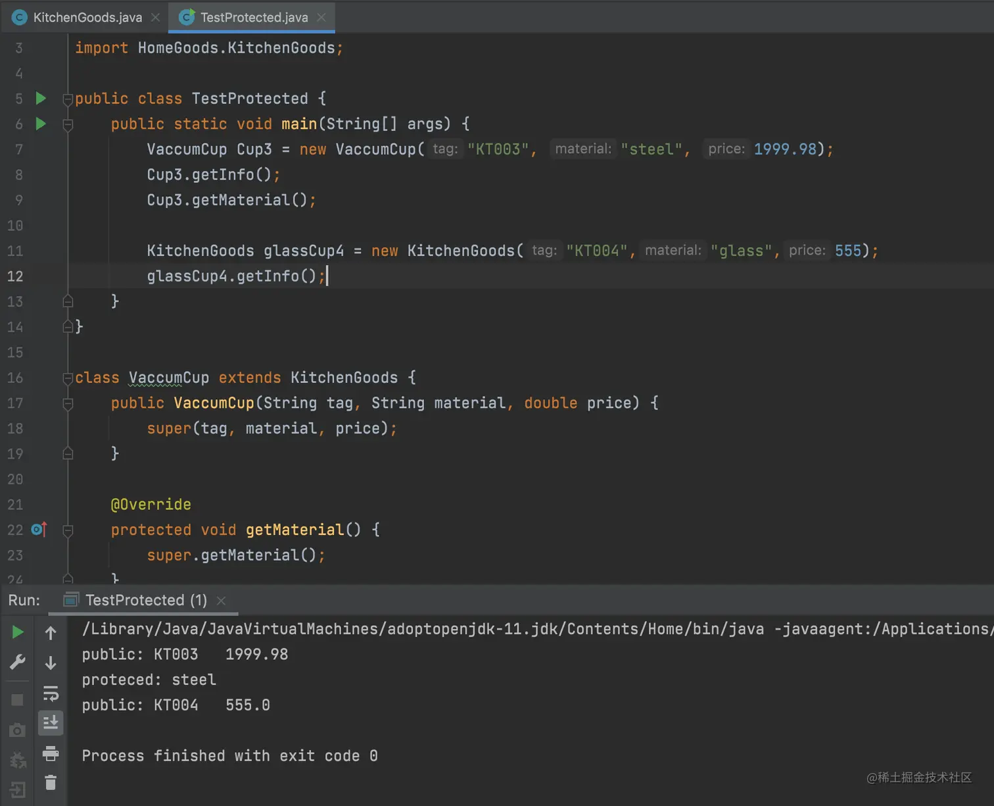Toggle soft-wrap in the console
Screen dimensions: 994x806
coord(51,693)
